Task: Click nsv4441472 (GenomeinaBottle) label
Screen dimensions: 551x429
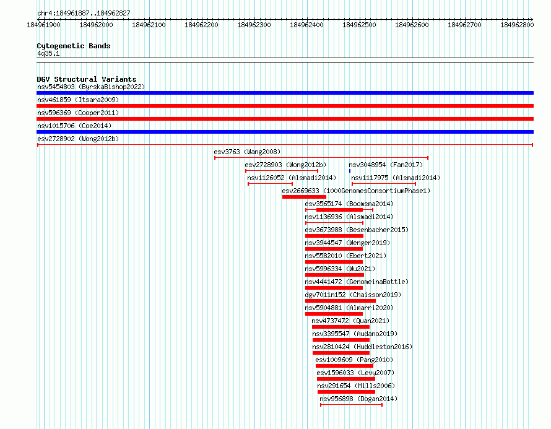Action: [357, 282]
